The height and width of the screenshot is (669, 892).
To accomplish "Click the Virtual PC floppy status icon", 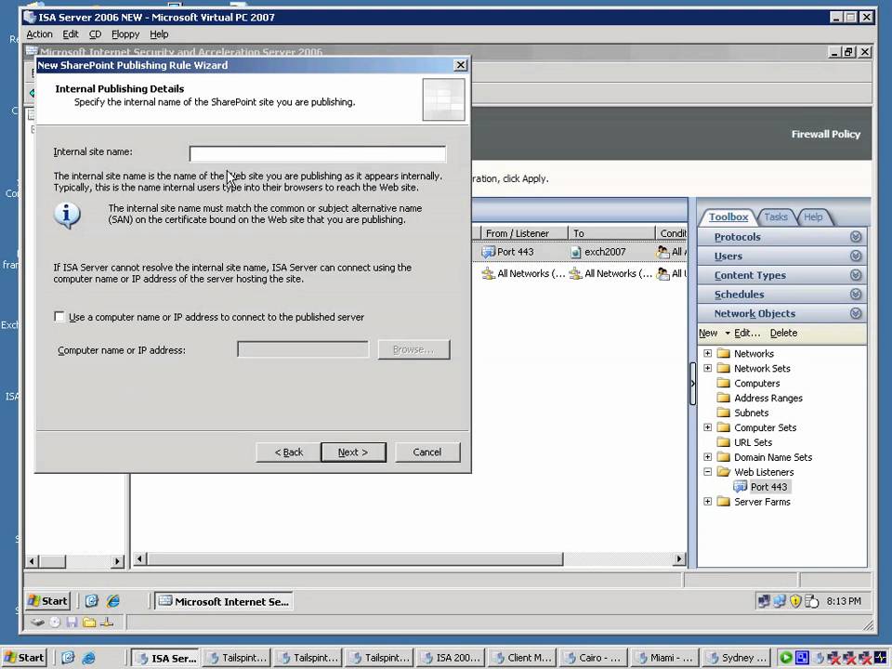I will [x=72, y=623].
